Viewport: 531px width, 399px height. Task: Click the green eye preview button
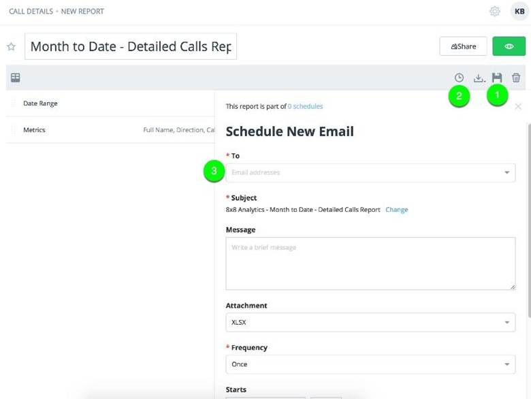click(509, 46)
